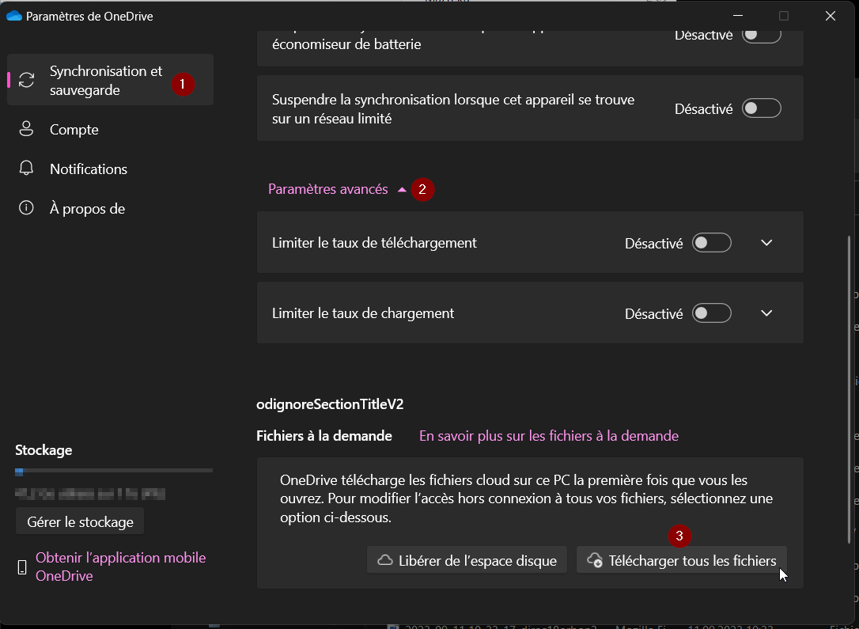The width and height of the screenshot is (859, 629).
Task: Click the mobile phone icon near OneDrive app link
Action: click(x=22, y=567)
